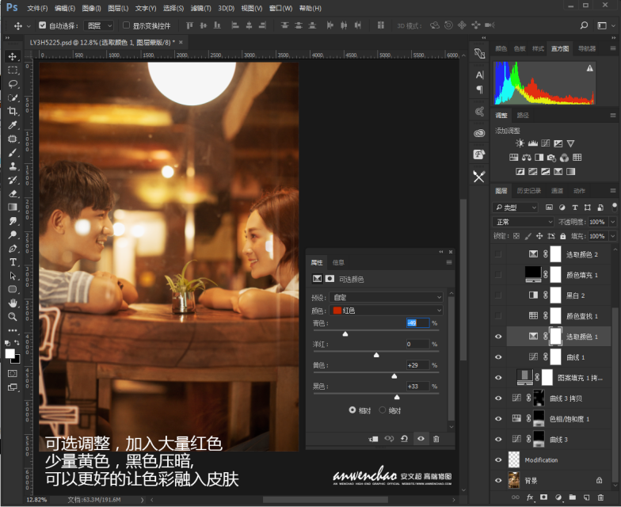Switch to the 路径 tab
This screenshot has height=507, width=621.
coord(523,116)
